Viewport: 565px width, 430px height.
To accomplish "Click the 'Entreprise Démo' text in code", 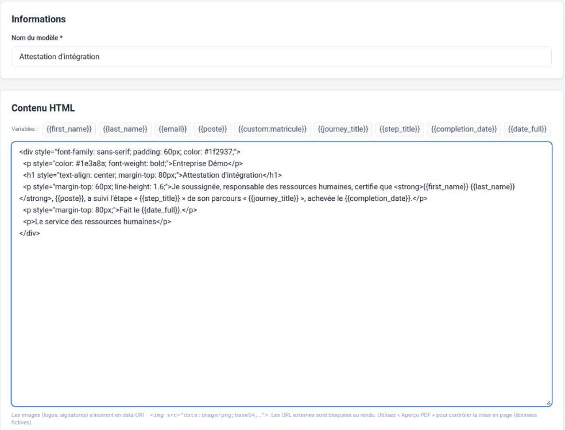I will 200,163.
